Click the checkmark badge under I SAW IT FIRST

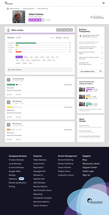(x=87, y=91)
